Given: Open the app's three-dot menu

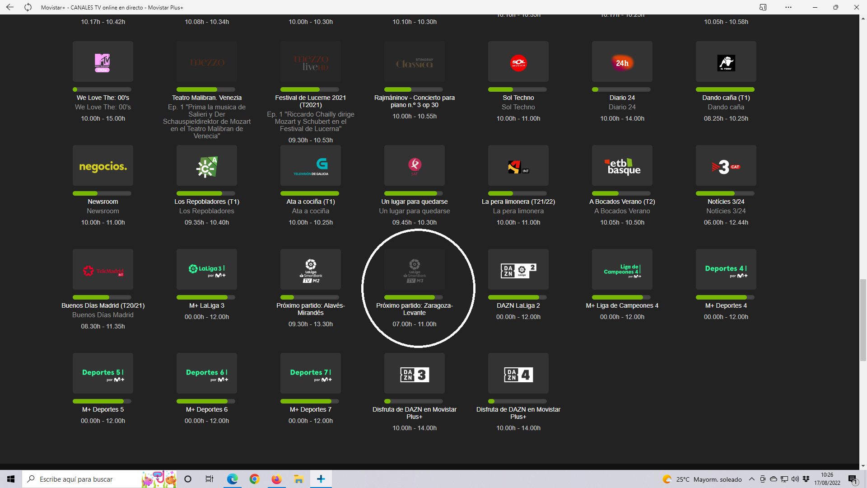Looking at the screenshot, I should pos(788,7).
